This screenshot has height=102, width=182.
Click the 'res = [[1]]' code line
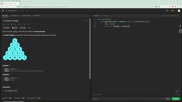coord(110,24)
